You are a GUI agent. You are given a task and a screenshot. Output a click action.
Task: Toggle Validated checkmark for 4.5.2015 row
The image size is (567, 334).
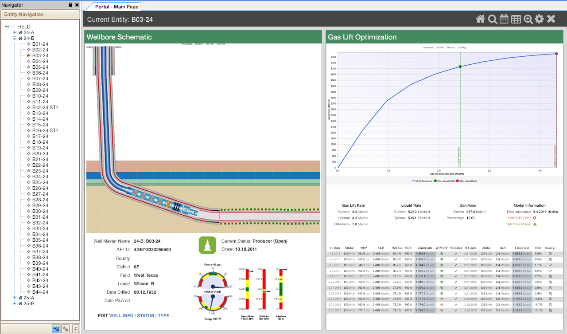click(x=456, y=254)
